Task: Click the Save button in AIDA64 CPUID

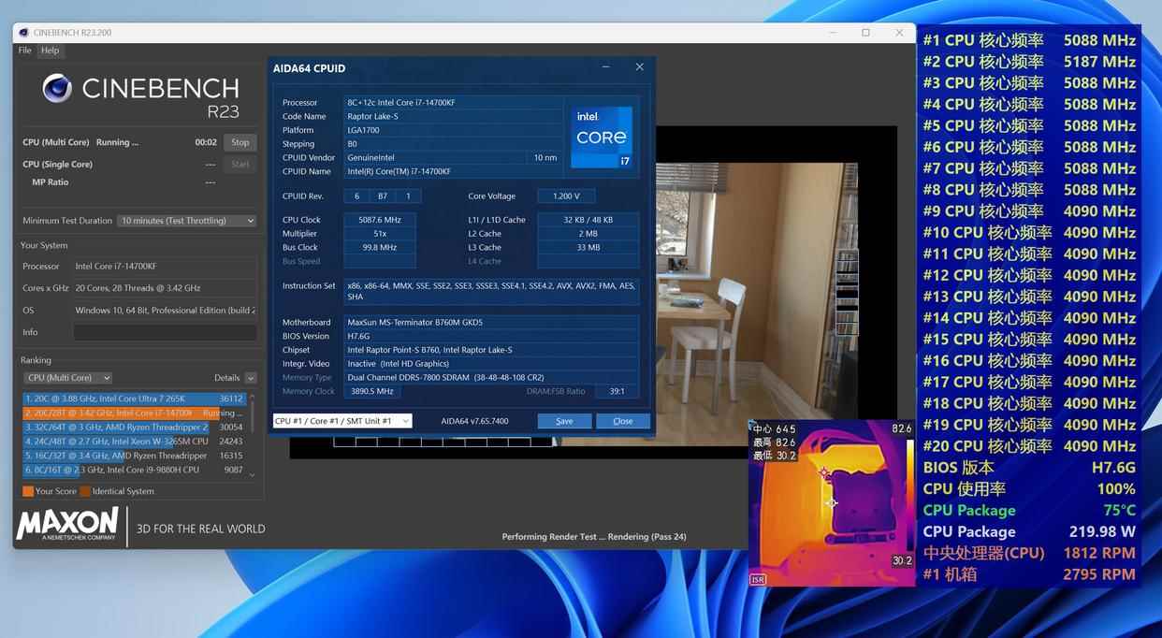Action: click(x=564, y=421)
